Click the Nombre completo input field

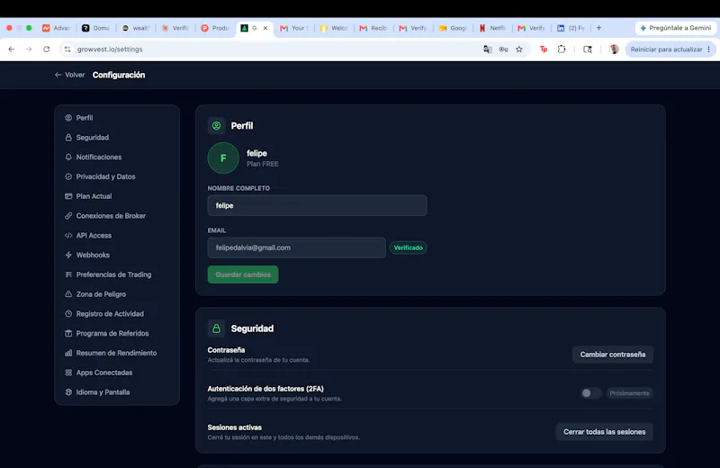(318, 205)
